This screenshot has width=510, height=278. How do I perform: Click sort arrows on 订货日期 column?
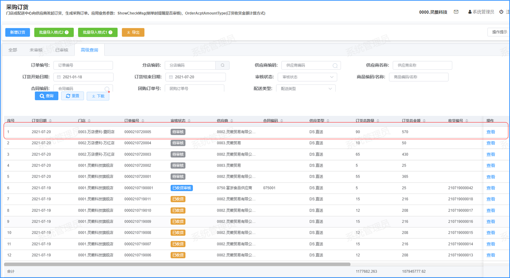click(50, 121)
